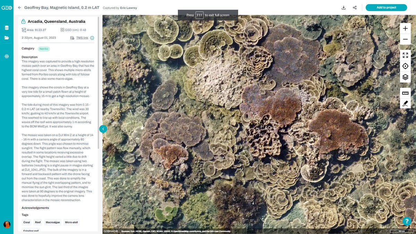Select the Coral tag
The width and height of the screenshot is (416, 234).
click(x=27, y=222)
